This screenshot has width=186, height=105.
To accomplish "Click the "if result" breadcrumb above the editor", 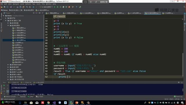I will pyautogui.click(x=59, y=16).
